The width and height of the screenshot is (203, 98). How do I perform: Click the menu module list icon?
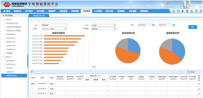click(3, 16)
